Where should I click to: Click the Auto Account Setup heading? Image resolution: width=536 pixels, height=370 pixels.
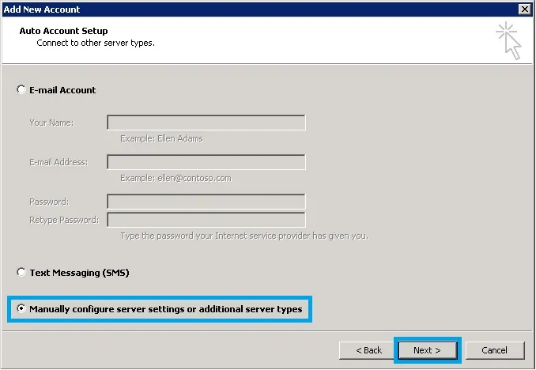coord(62,32)
